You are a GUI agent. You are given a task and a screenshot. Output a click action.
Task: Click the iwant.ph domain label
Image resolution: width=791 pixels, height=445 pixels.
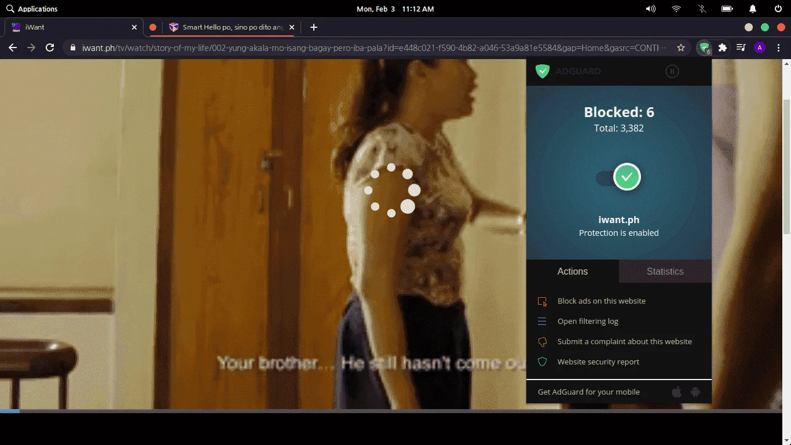(619, 220)
